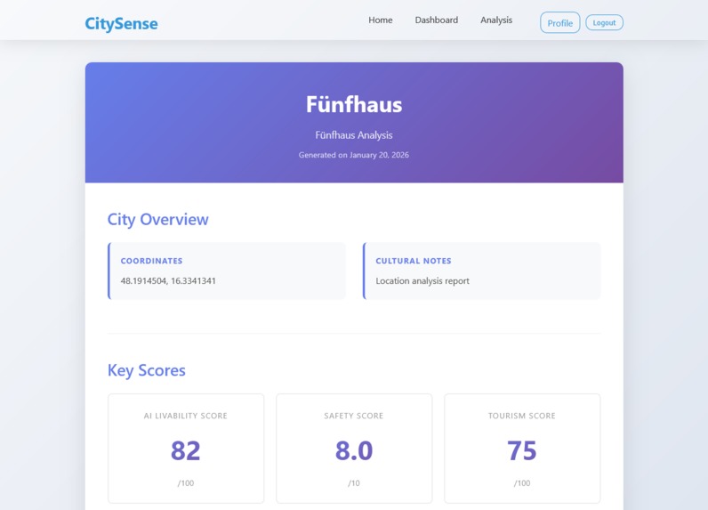Open the Home nav link
Viewport: 708px width, 510px height.
pyautogui.click(x=380, y=20)
